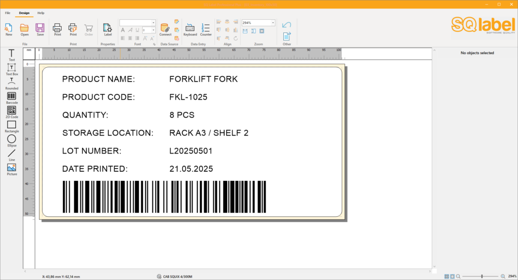
Task: Open the 294% zoom level dropdown
Action: click(273, 23)
